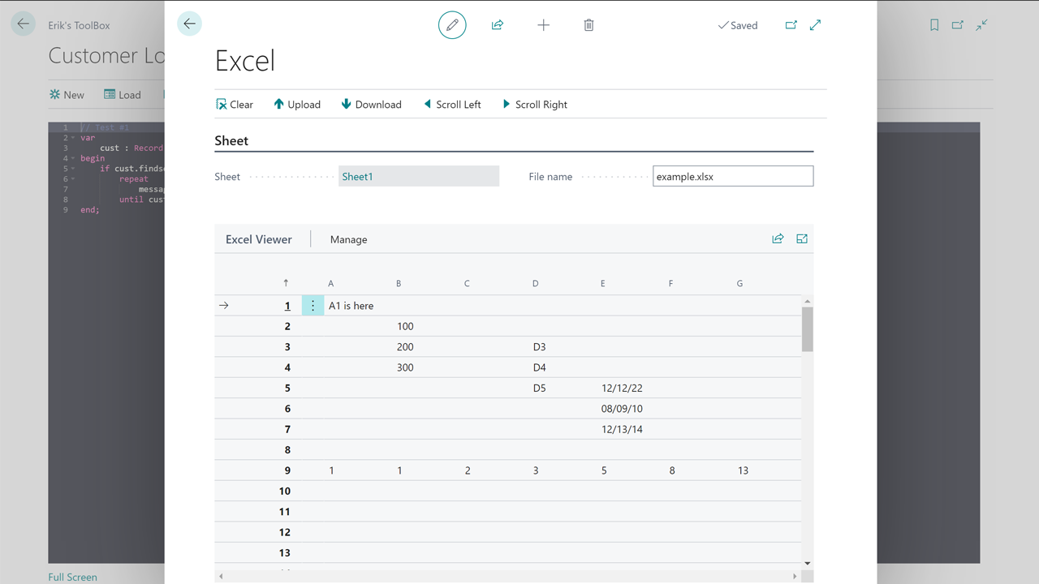The width and height of the screenshot is (1039, 584).
Task: Click the File name input field
Action: pyautogui.click(x=732, y=176)
